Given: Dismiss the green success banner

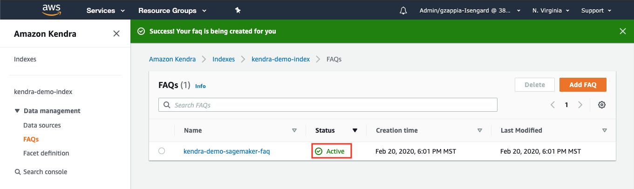Looking at the screenshot, I should [623, 31].
